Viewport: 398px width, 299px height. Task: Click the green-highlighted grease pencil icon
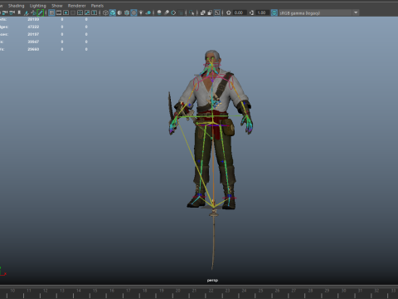(x=41, y=12)
